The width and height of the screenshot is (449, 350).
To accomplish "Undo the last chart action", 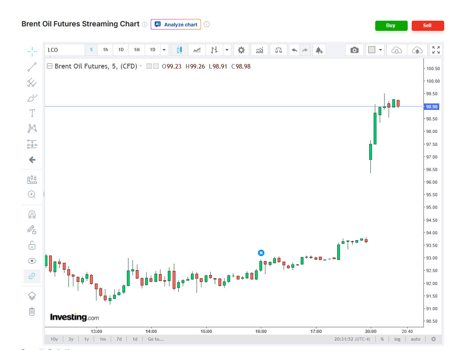I will click(294, 50).
